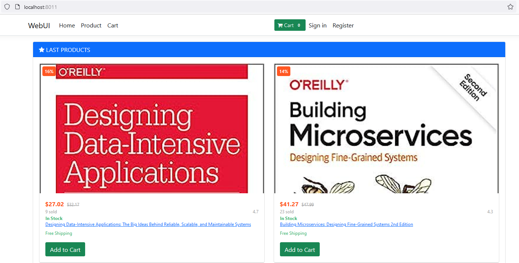Image resolution: width=519 pixels, height=263 pixels.
Task: Open the green Cart button
Action: tap(290, 25)
